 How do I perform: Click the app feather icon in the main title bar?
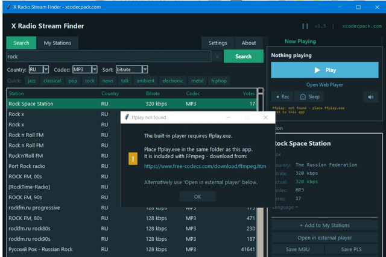click(x=8, y=7)
